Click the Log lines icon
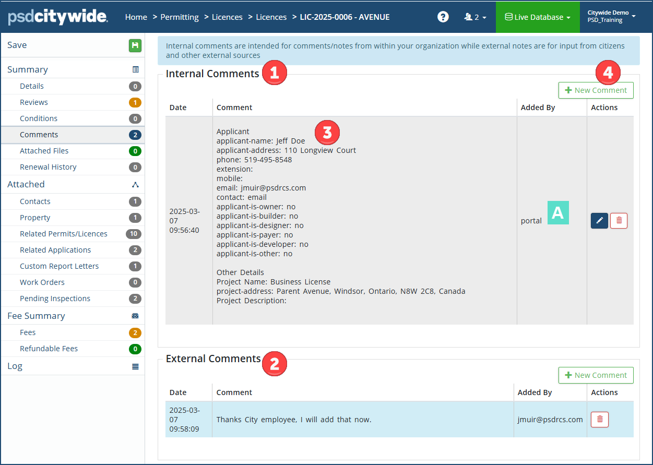The height and width of the screenshot is (465, 653). coord(136,366)
